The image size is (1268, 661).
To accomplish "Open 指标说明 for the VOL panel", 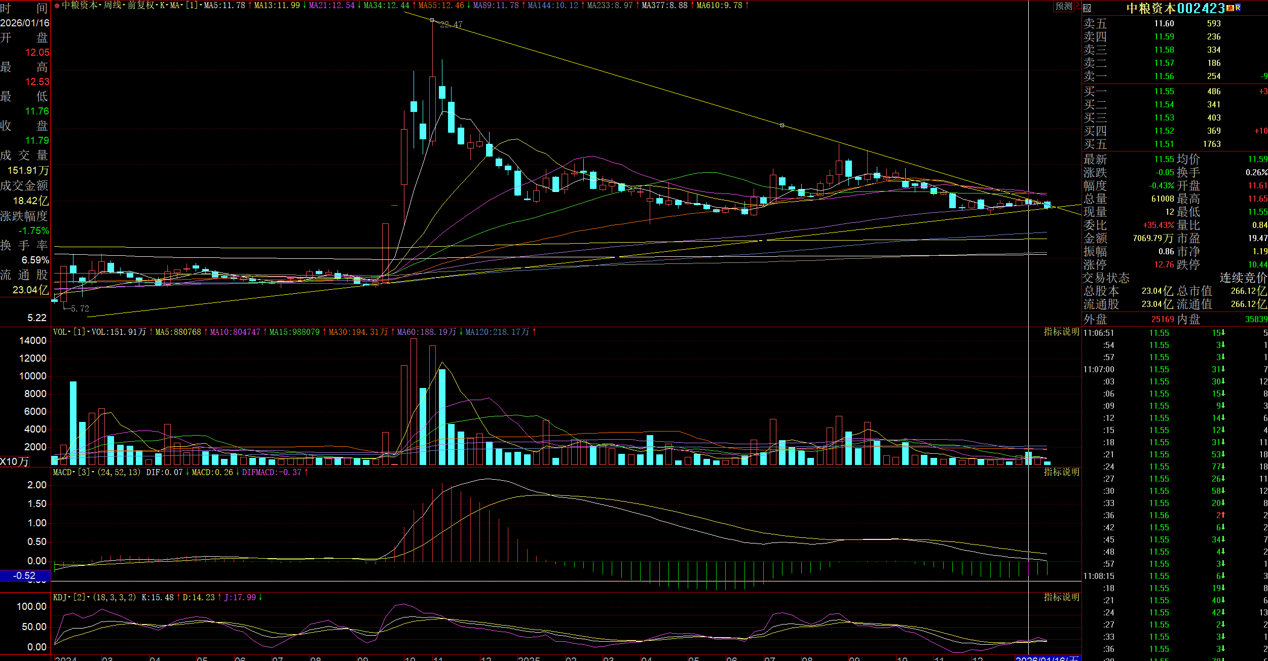I will [1061, 332].
